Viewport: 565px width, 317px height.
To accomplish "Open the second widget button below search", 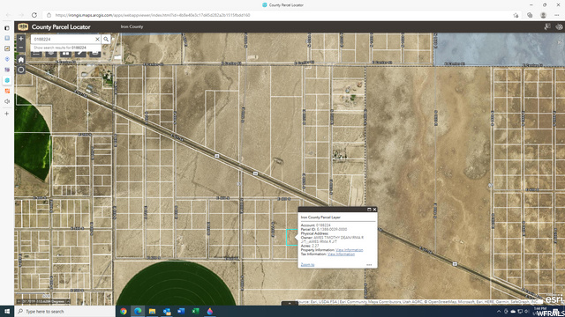I will coord(51,54).
